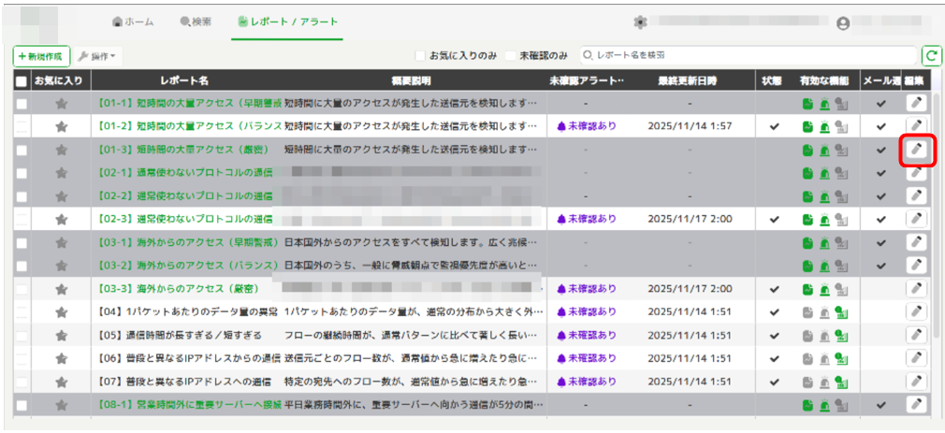
Task: Click green alert siren icon for 【01-2】
Action: coord(824,127)
